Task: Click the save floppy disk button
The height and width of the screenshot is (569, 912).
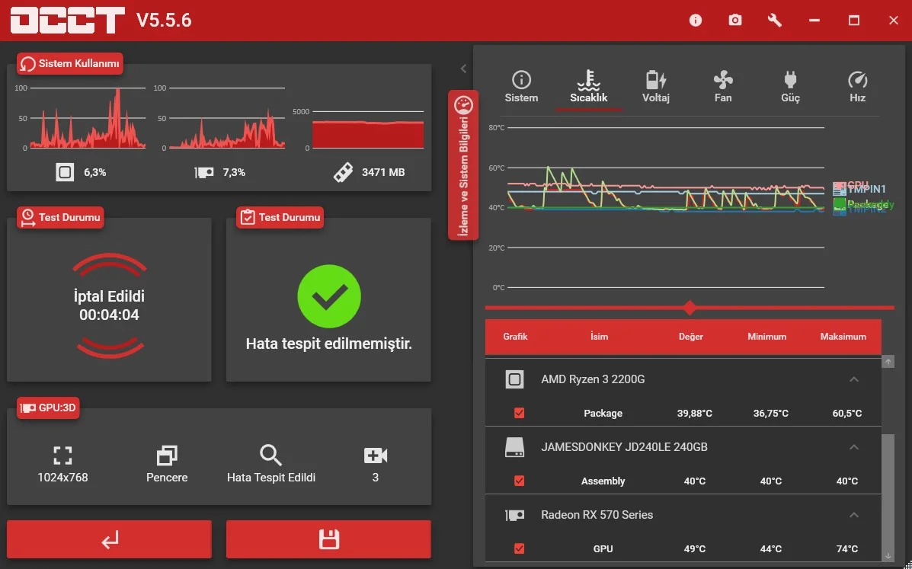Action: (x=328, y=539)
